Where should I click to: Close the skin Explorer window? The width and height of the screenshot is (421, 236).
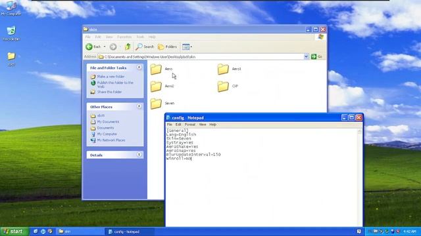323,29
